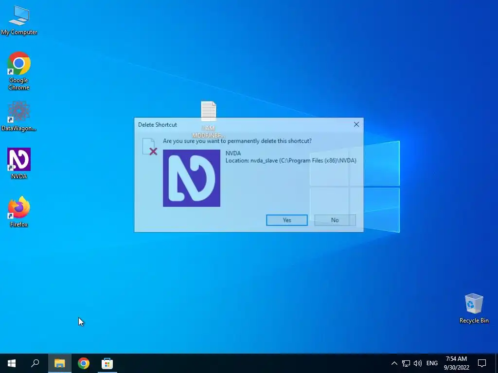Close the Delete Shortcut dialog

point(356,124)
